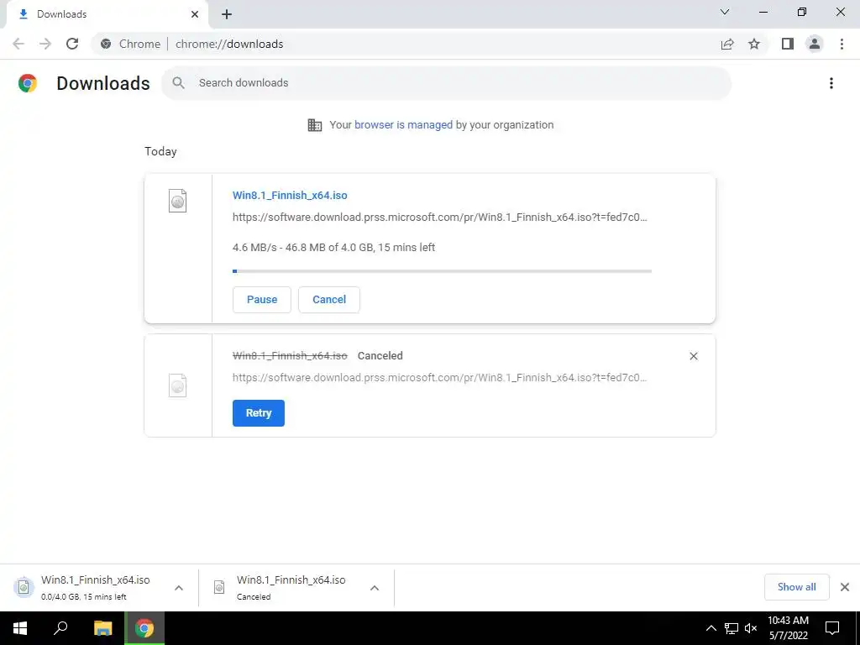Close the Downloads tab
Image resolution: width=860 pixels, height=645 pixels.
coord(195,14)
